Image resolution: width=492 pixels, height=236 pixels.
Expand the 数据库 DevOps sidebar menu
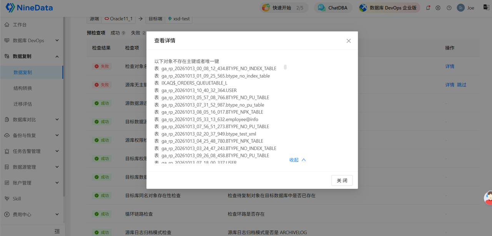point(32,40)
